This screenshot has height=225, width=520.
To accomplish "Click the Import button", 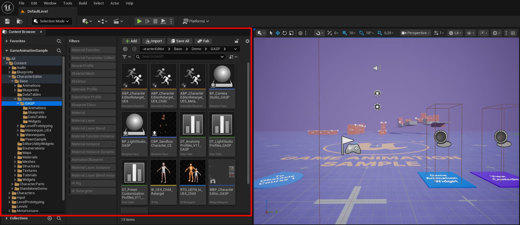I will 154,41.
